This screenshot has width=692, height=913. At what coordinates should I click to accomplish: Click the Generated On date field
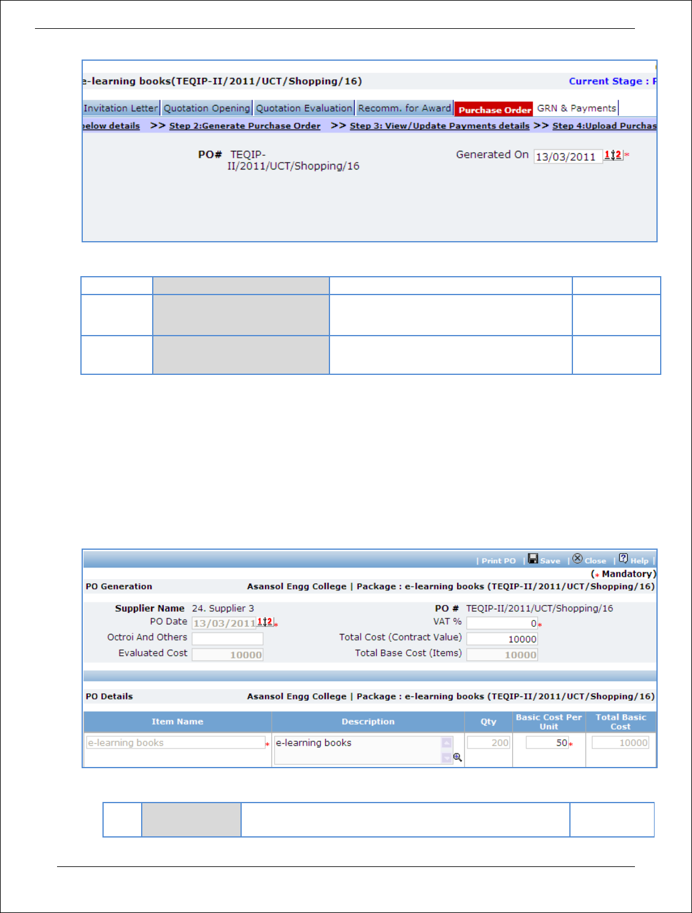click(x=567, y=156)
